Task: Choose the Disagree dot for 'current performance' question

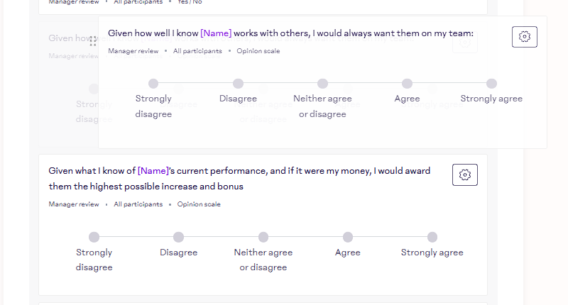Action: click(178, 237)
